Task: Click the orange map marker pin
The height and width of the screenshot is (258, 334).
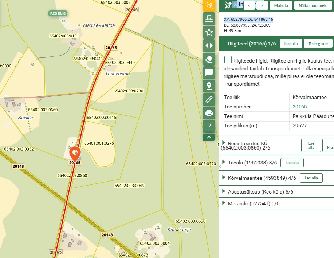Action: click(75, 153)
